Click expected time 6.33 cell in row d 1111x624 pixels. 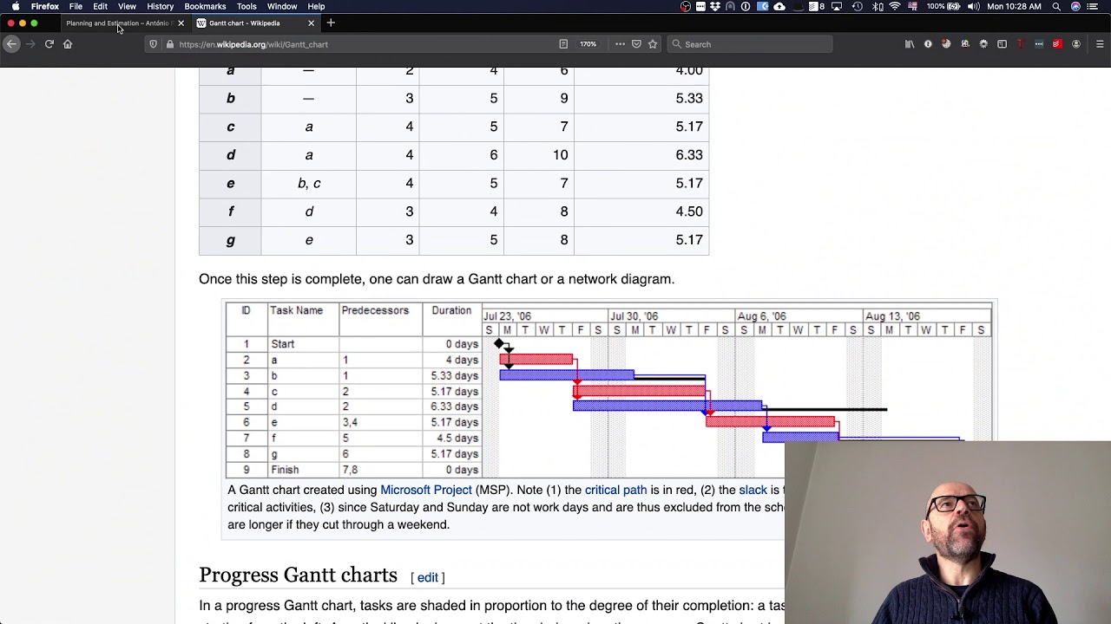tap(641, 155)
